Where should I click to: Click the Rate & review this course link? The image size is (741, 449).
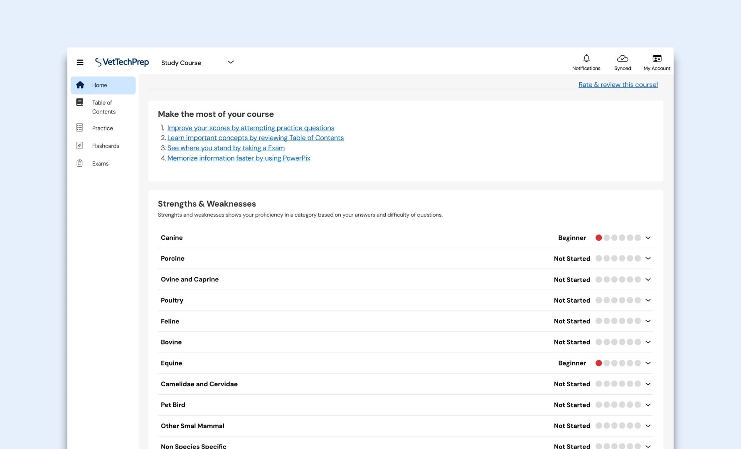click(618, 85)
